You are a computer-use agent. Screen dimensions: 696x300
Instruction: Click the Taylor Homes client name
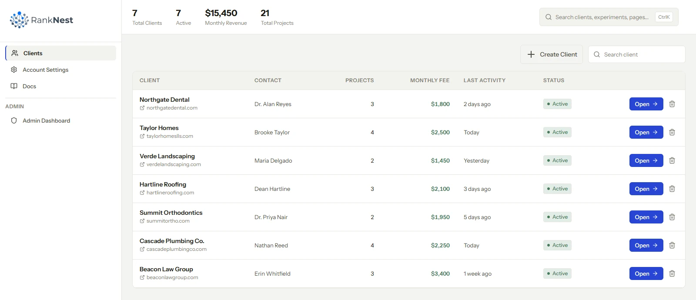[x=159, y=128]
